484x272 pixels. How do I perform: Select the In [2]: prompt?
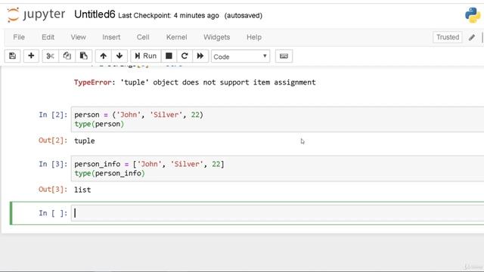click(x=53, y=115)
